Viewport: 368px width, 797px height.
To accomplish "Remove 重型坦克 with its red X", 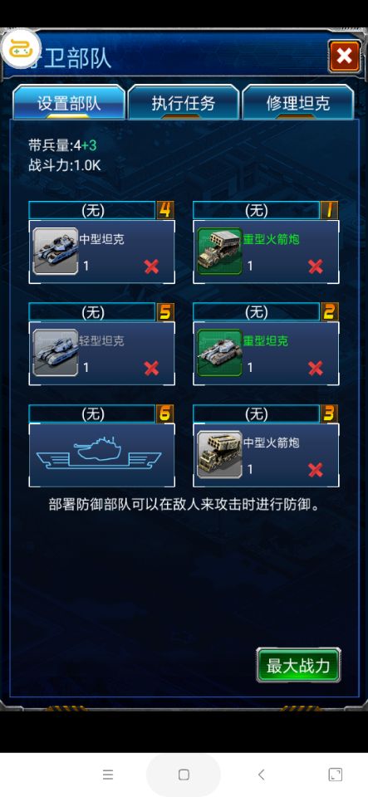I will [x=316, y=368].
